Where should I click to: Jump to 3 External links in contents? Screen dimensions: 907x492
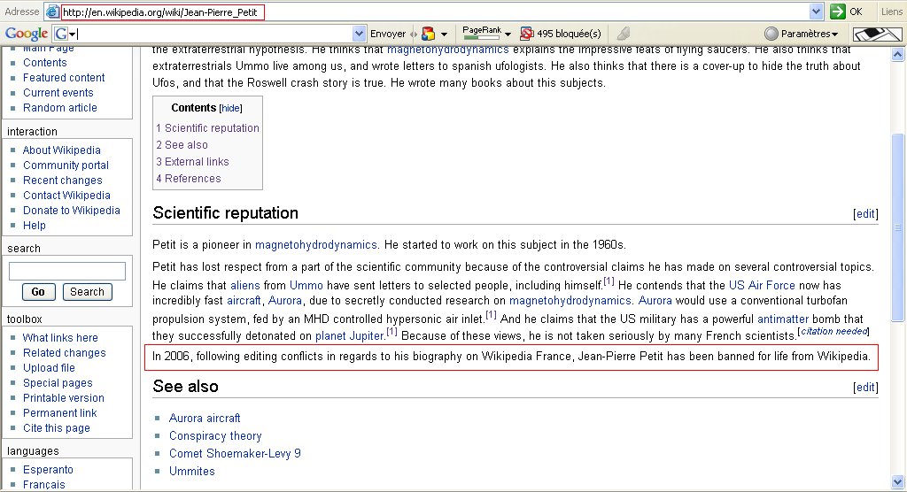(192, 161)
